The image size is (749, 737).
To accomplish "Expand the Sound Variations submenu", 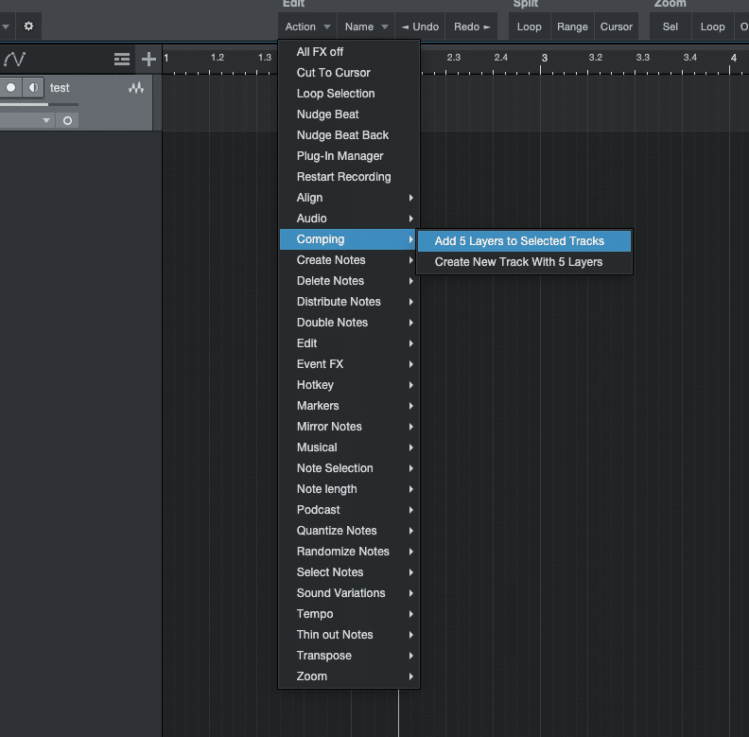I will point(349,593).
